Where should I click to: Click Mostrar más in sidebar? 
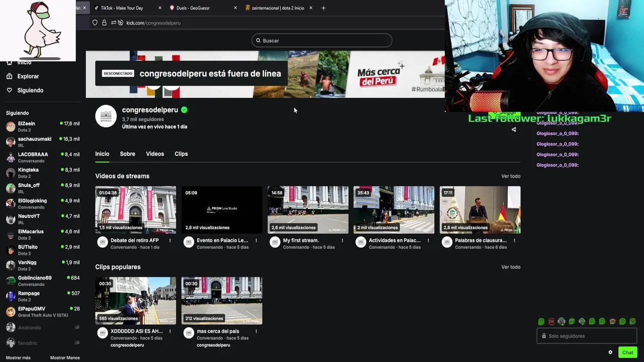click(x=18, y=358)
